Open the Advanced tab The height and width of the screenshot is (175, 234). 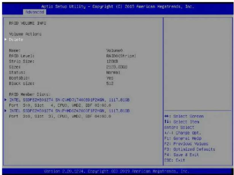tap(35, 12)
